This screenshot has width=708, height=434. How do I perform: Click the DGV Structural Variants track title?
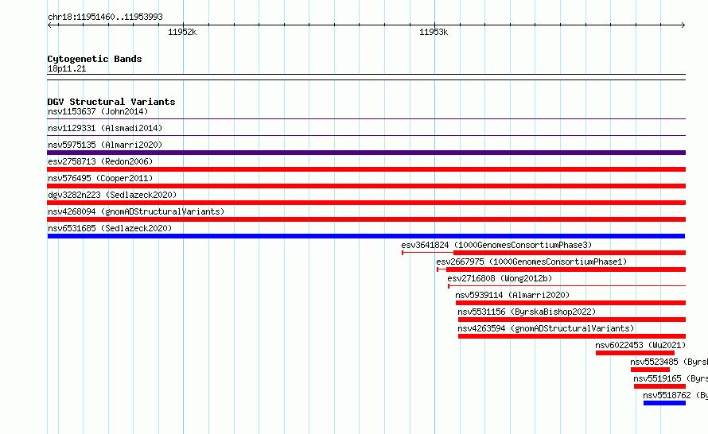click(111, 102)
